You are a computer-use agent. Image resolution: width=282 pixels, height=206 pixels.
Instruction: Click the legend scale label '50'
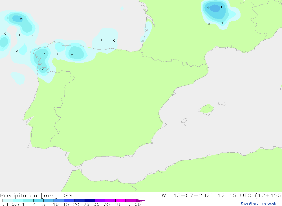click(x=138, y=204)
